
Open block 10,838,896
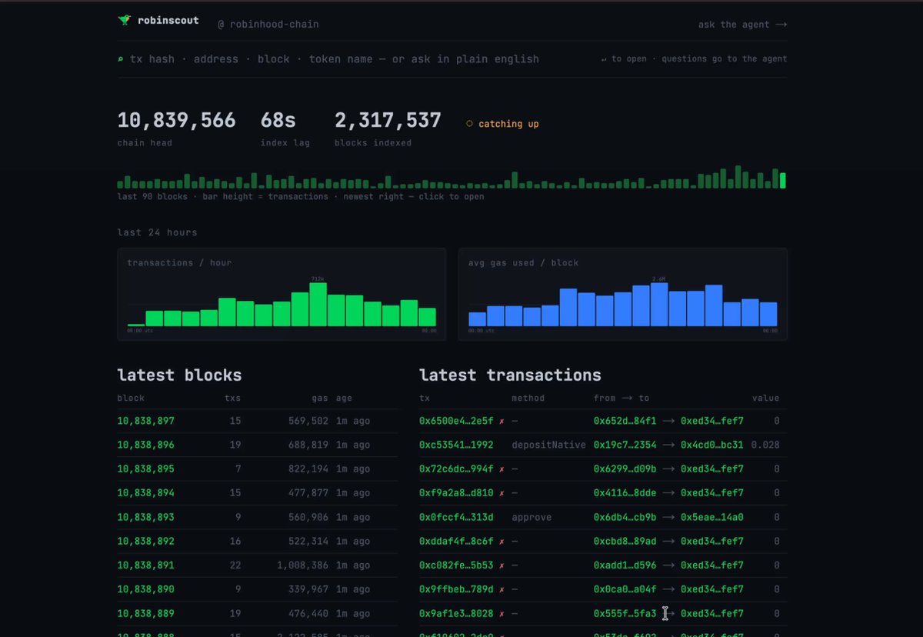[x=146, y=445]
